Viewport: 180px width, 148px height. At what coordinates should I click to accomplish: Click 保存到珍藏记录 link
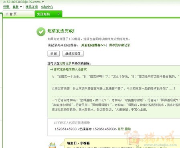coord(119,45)
